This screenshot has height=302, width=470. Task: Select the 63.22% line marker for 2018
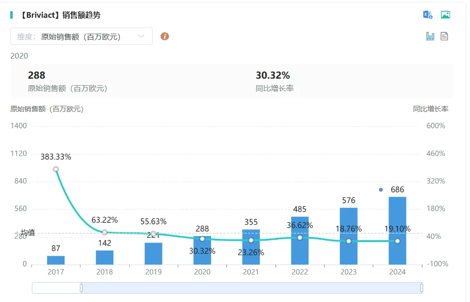[104, 232]
